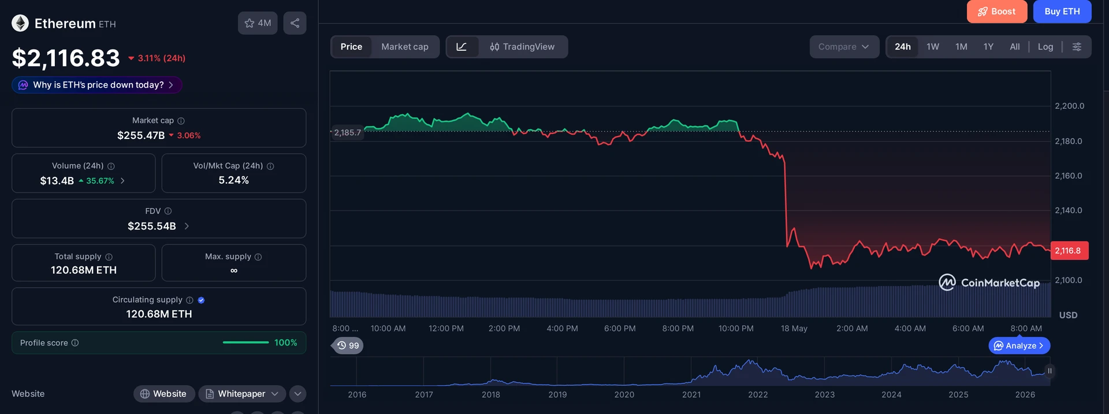
Task: Click the 3.11% (24h) change text
Action: (x=162, y=58)
